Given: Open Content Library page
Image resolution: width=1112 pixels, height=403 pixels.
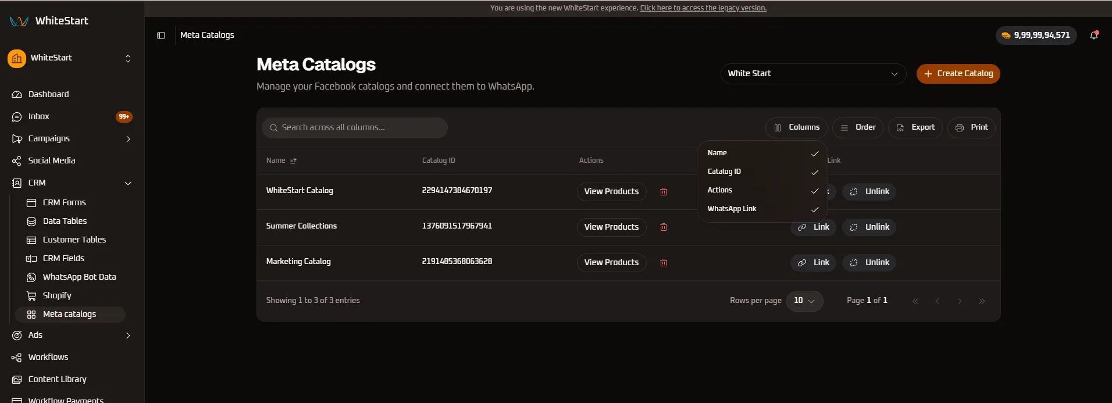Looking at the screenshot, I should pyautogui.click(x=72, y=379).
